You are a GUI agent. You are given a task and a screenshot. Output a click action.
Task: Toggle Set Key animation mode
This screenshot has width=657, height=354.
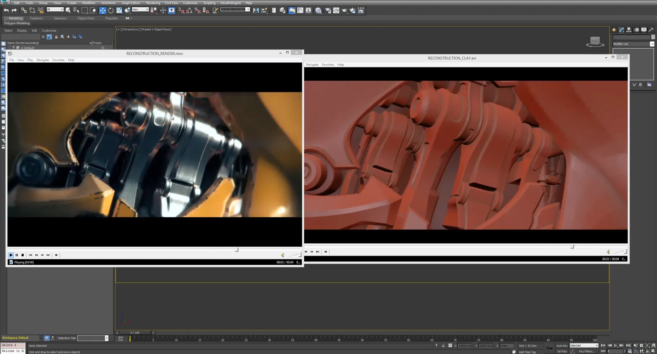[x=562, y=351]
